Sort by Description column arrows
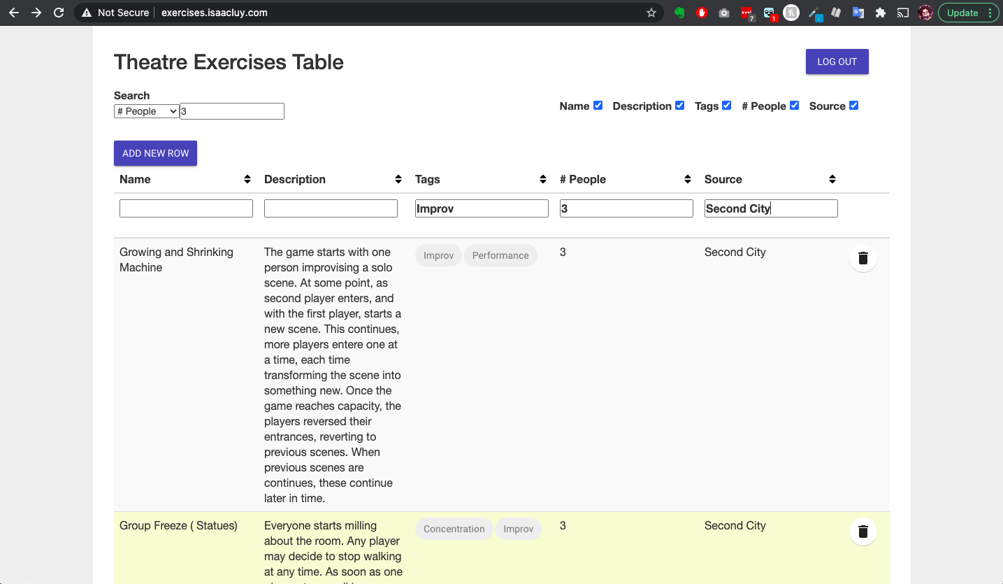 398,180
